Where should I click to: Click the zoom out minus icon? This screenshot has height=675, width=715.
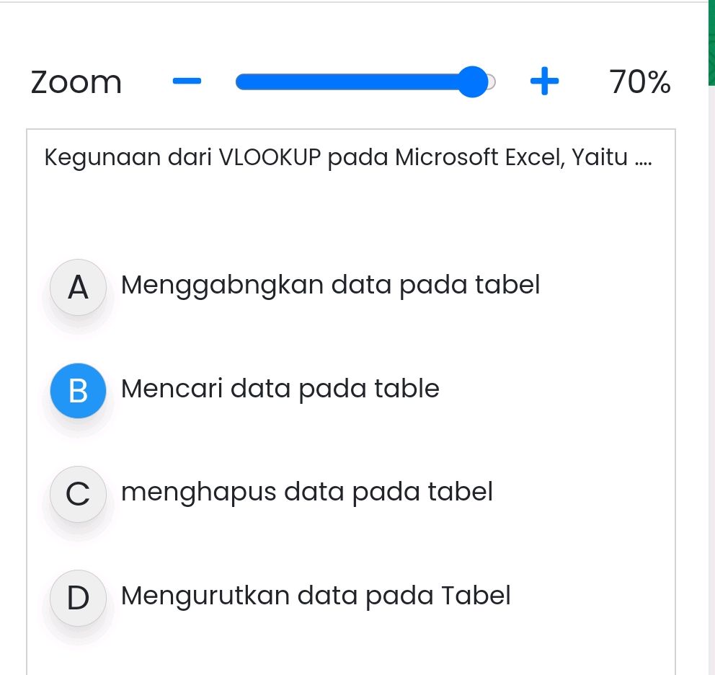[187, 81]
